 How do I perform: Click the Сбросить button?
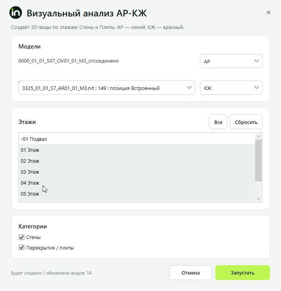246,122
